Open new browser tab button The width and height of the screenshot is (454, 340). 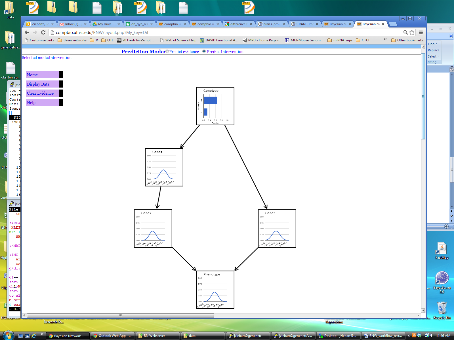click(393, 24)
